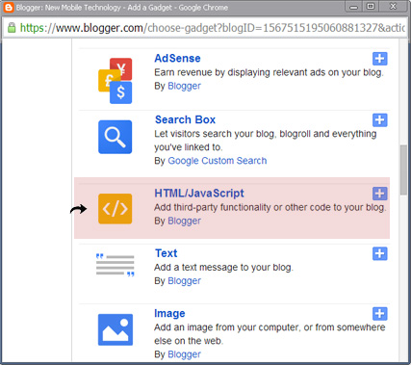
Task: Minimize the Chrome window
Action: 353,7
